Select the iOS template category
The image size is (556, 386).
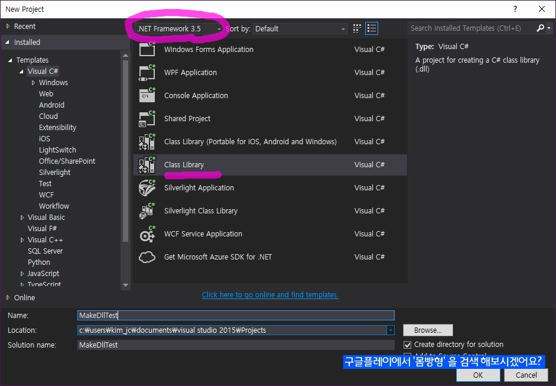45,139
